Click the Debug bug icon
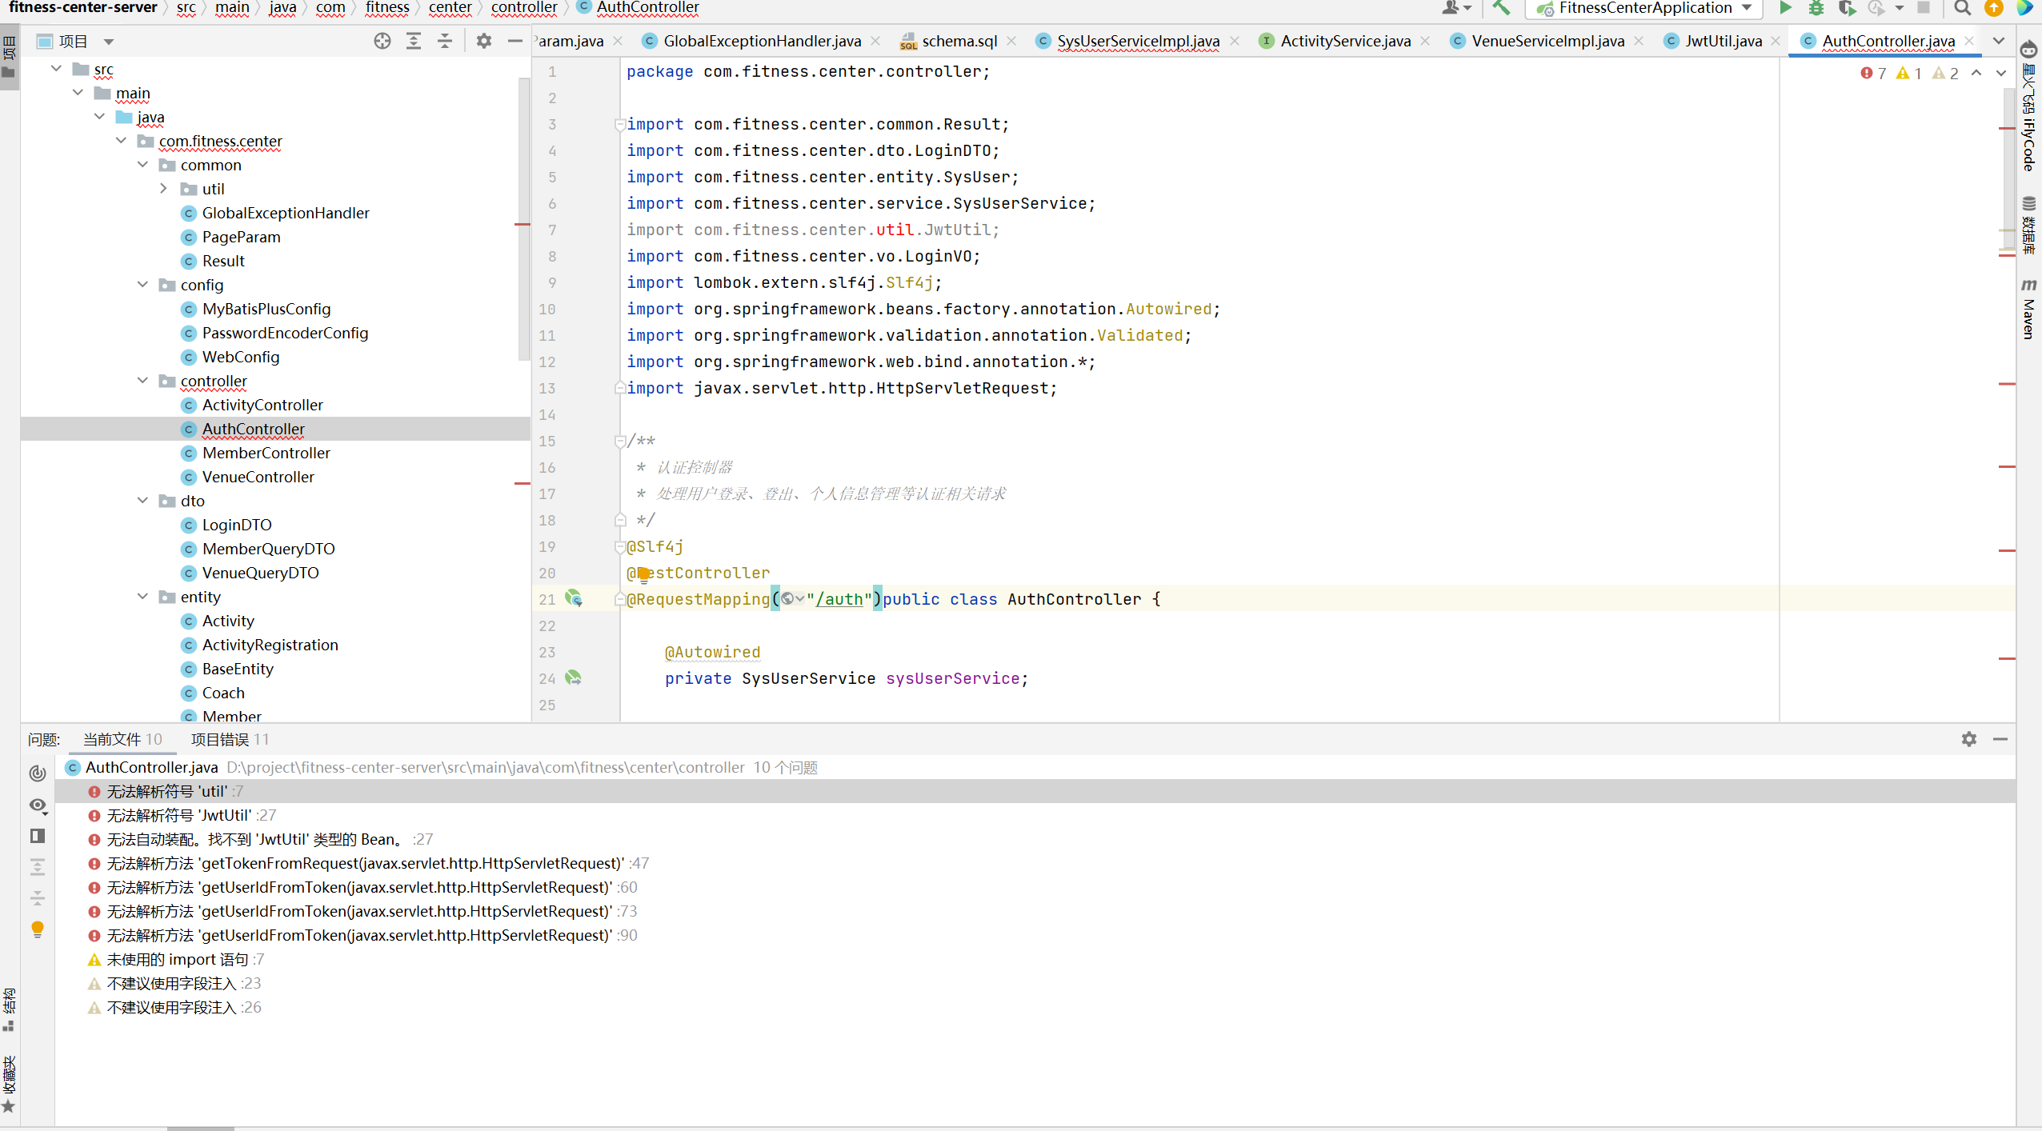2042x1131 pixels. click(x=1816, y=8)
